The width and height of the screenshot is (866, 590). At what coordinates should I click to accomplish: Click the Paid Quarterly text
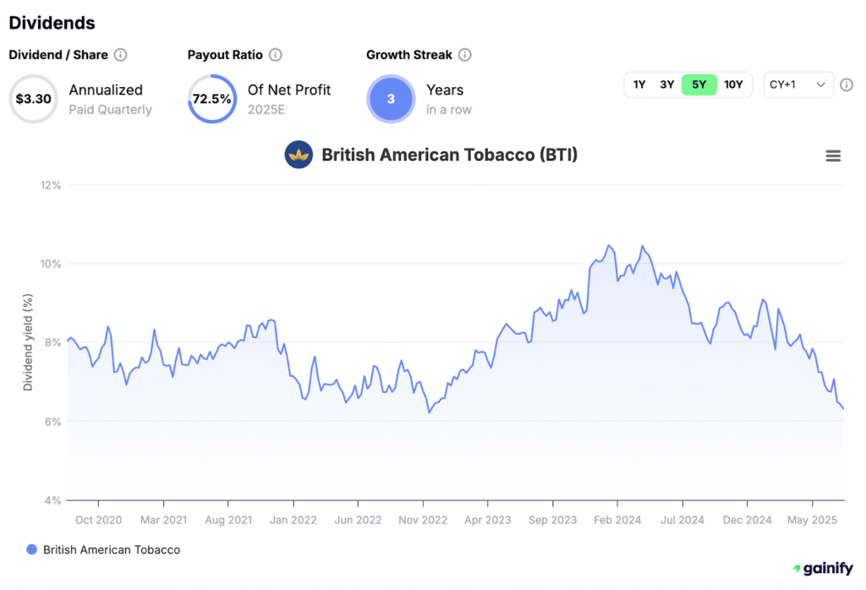[x=110, y=109]
